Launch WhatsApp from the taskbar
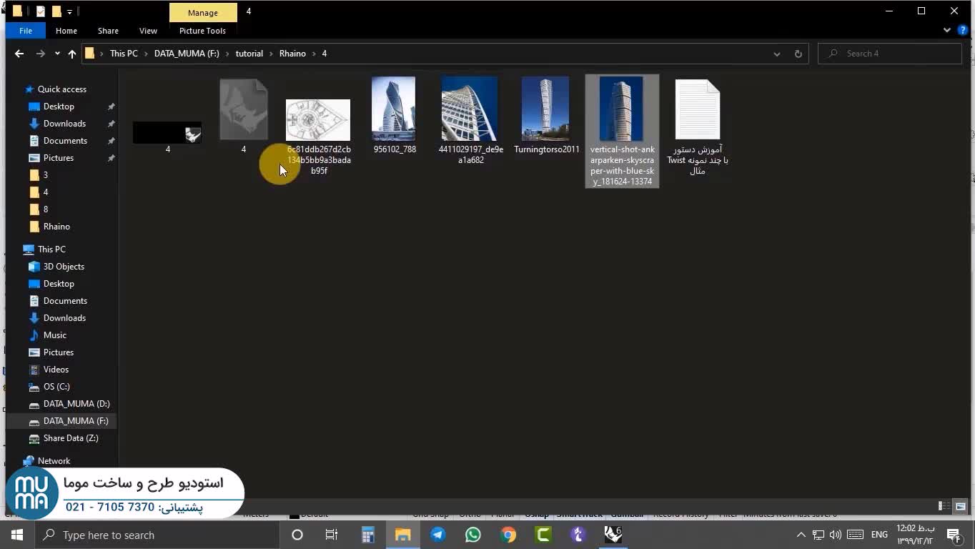 click(x=472, y=535)
